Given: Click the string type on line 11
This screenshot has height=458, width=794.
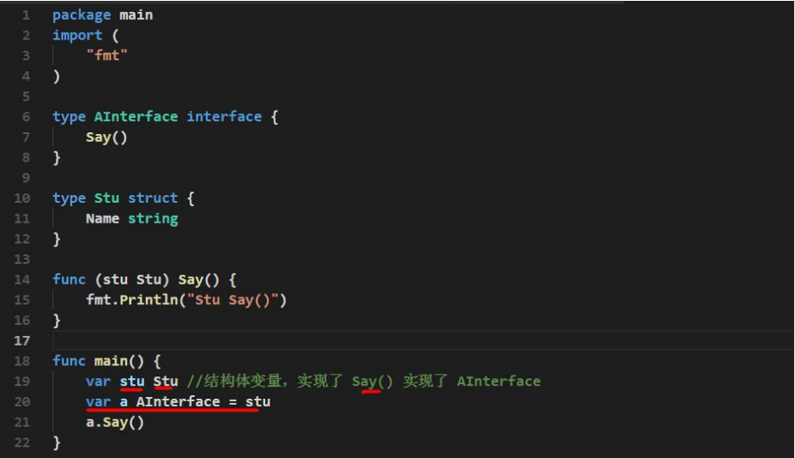Looking at the screenshot, I should [153, 219].
